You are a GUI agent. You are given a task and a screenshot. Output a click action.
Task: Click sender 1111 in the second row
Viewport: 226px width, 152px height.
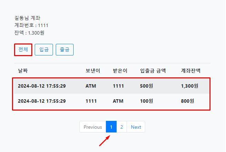(x=91, y=101)
